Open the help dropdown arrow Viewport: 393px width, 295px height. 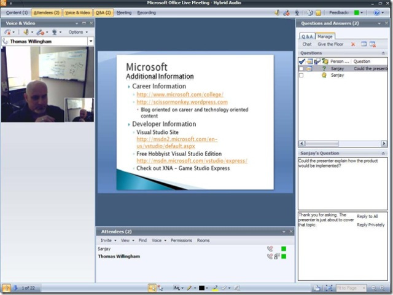click(383, 13)
